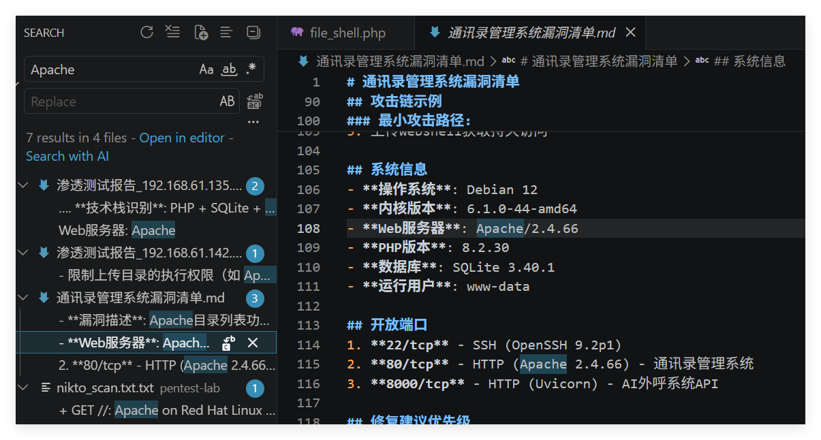Open results via 'Open in editor' link
This screenshot has width=821, height=440.
(x=182, y=138)
